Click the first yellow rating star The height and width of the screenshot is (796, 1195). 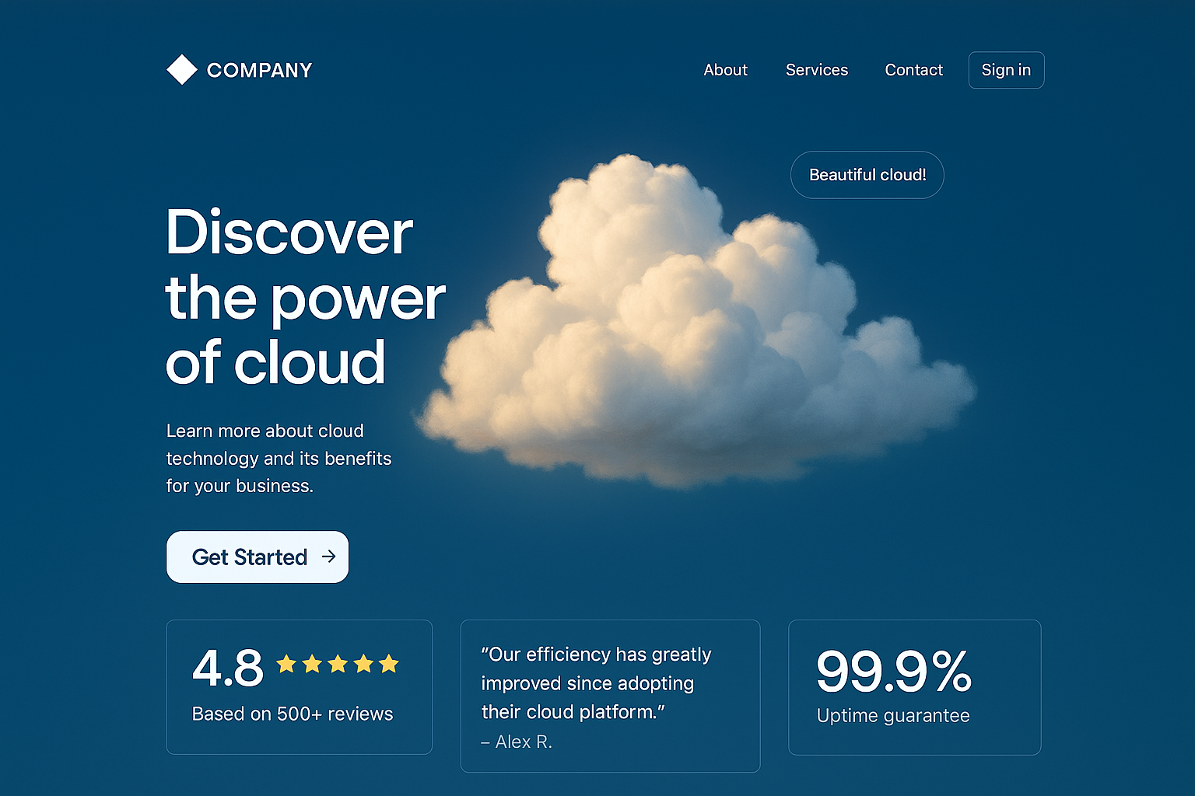click(286, 664)
